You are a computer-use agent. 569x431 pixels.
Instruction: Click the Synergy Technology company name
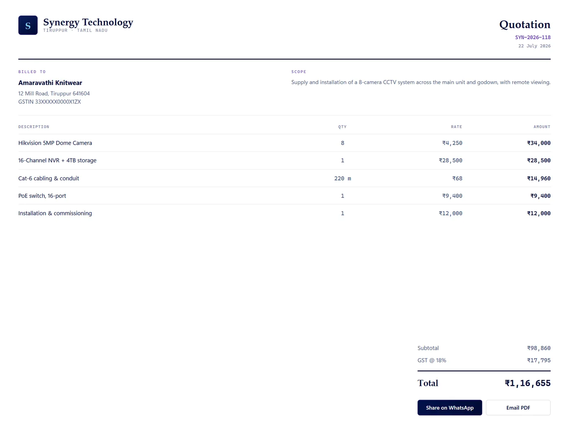(88, 22)
